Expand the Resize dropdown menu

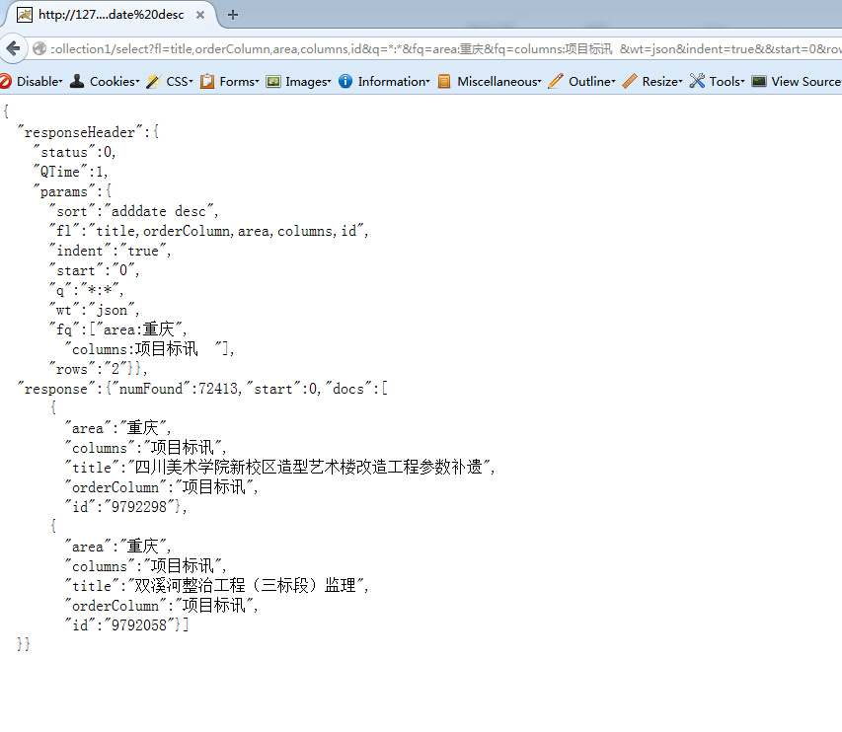pyautogui.click(x=662, y=81)
